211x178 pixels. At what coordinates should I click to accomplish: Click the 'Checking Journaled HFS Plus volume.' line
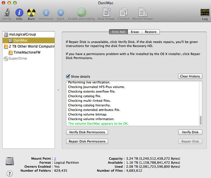[x=97, y=87]
